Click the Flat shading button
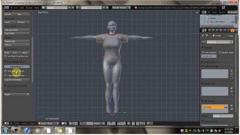Viewport: 240px width, 135px height. pyautogui.click(x=23, y=14)
